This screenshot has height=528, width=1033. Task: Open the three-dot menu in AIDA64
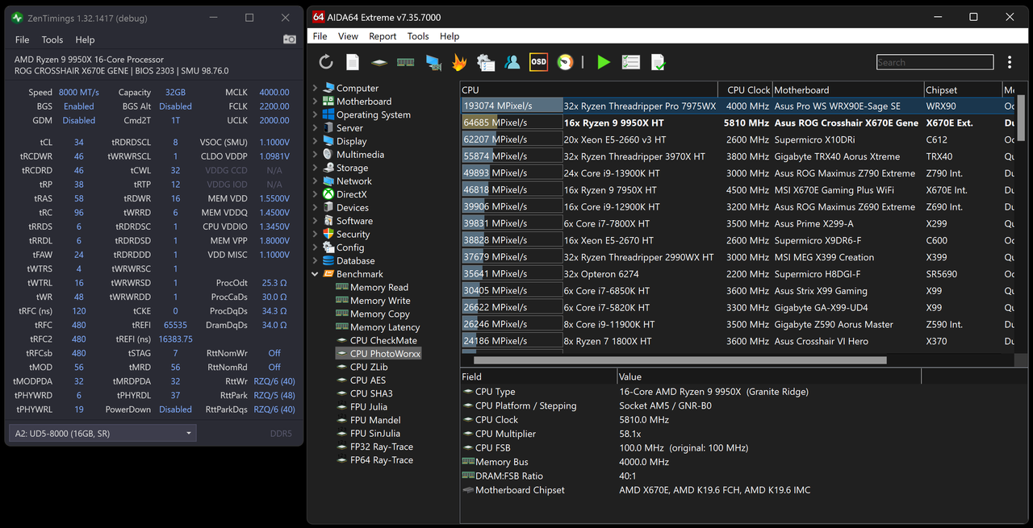[x=1010, y=62]
